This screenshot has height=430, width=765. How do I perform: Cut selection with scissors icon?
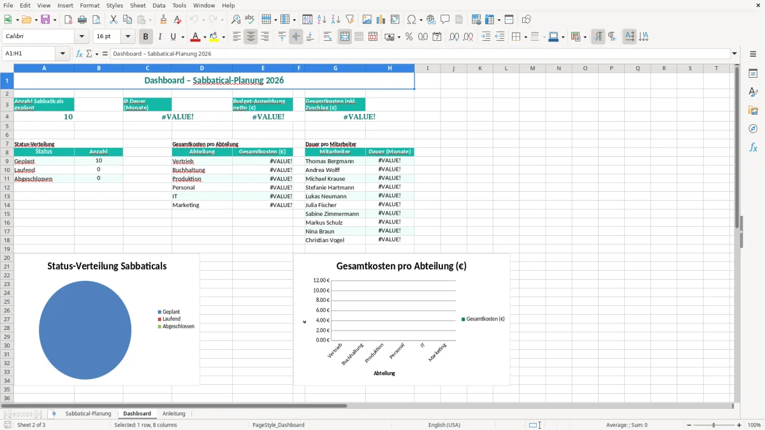click(x=113, y=20)
